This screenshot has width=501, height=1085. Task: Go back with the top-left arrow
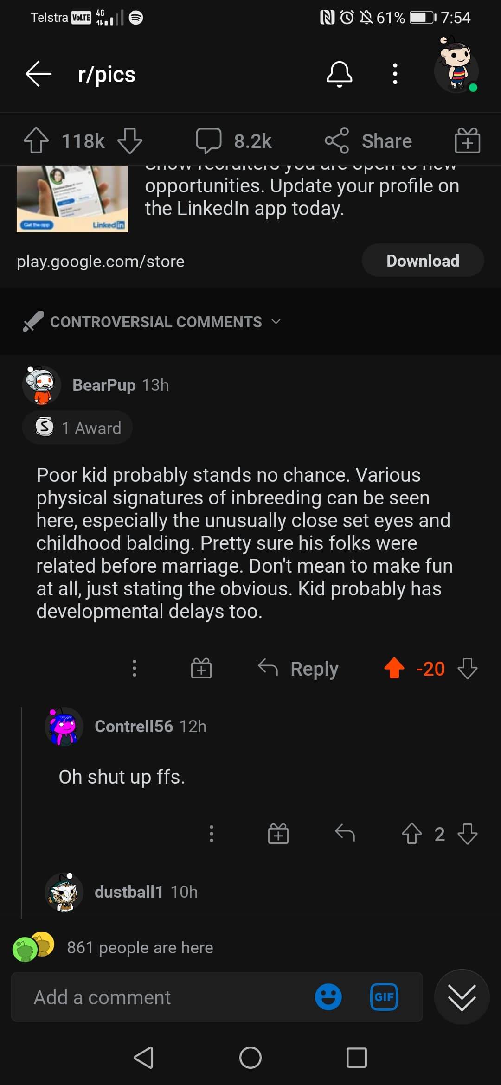(39, 74)
